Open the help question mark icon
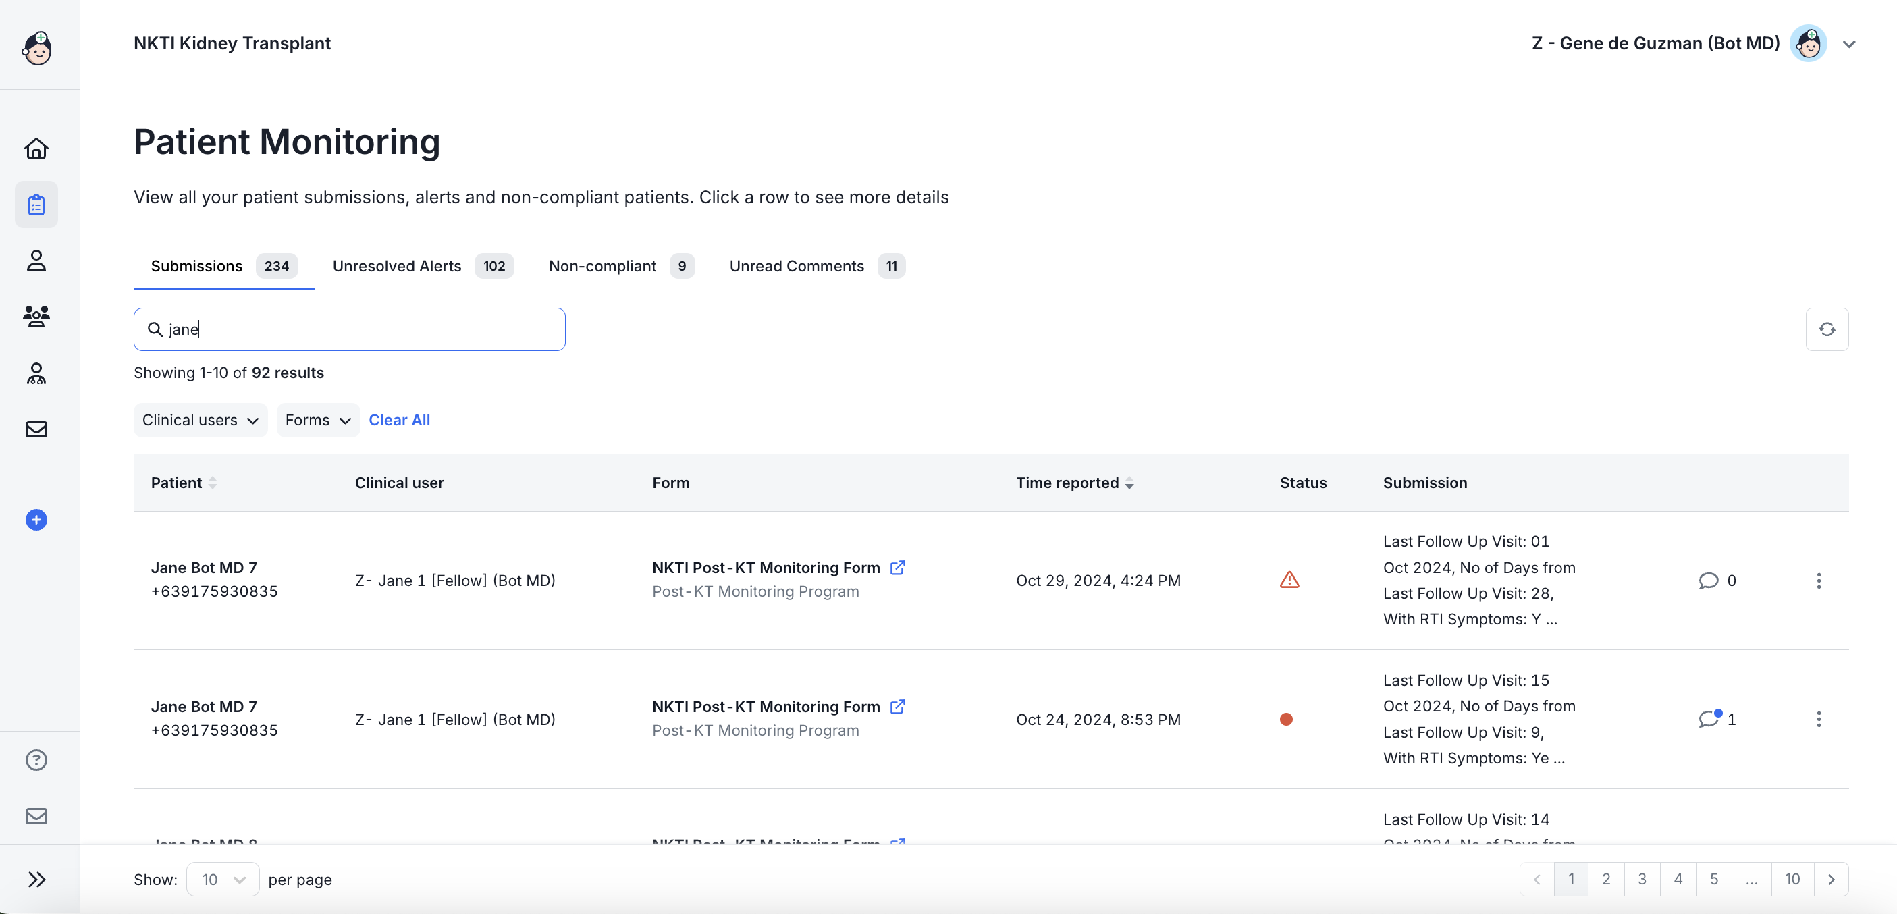Viewport: 1897px width, 914px height. [36, 759]
